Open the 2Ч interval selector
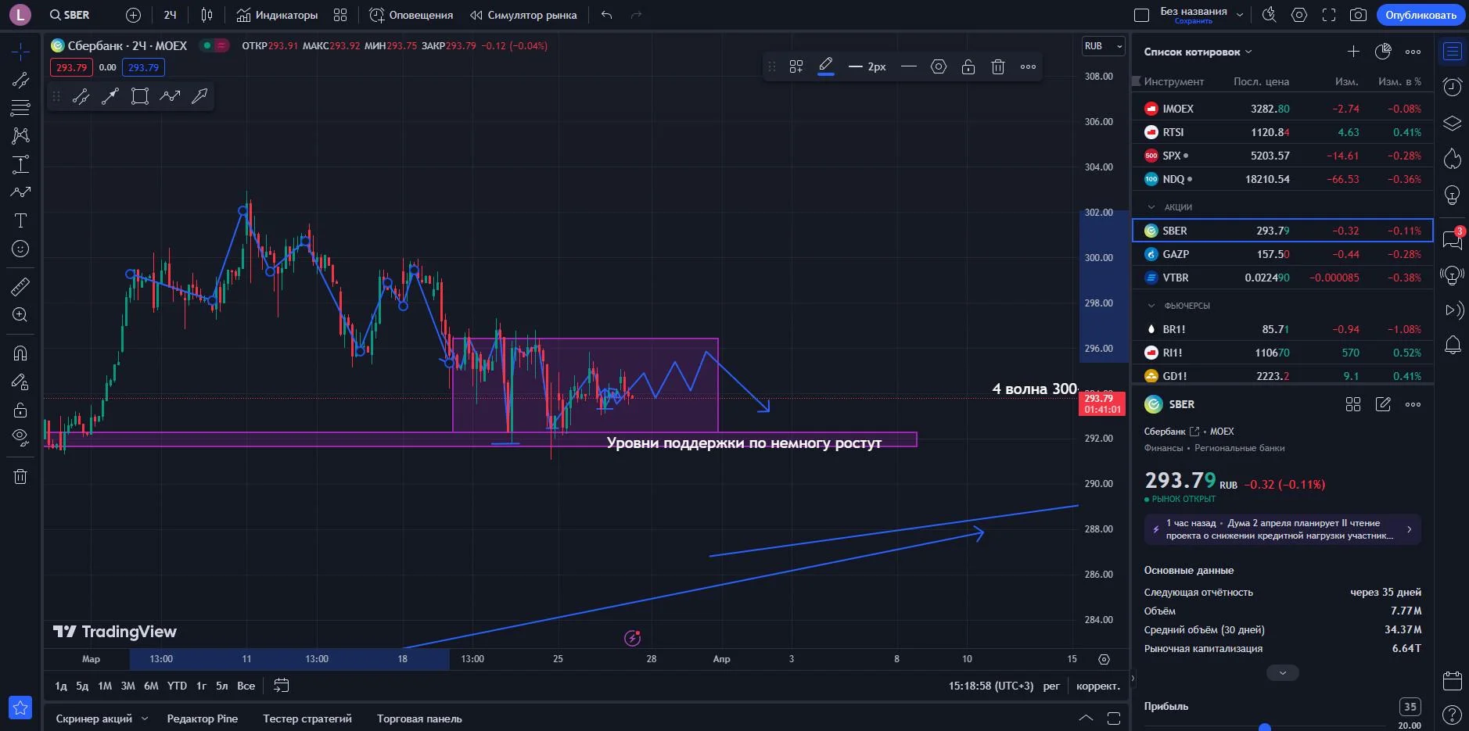The height and width of the screenshot is (731, 1469). pos(170,15)
